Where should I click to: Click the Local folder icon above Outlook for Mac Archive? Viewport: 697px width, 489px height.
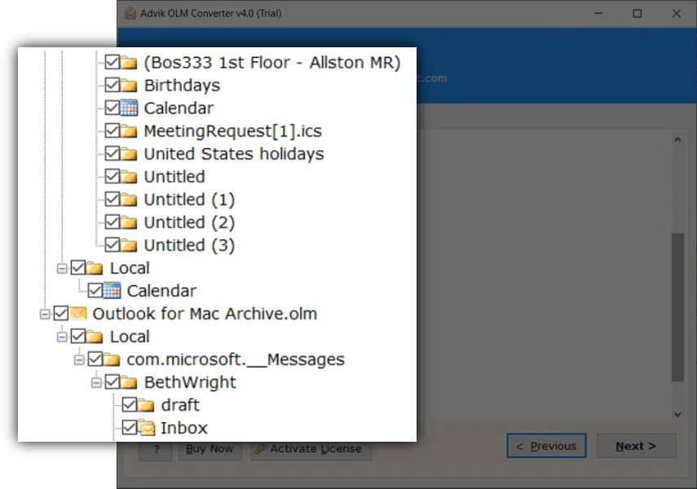95,268
